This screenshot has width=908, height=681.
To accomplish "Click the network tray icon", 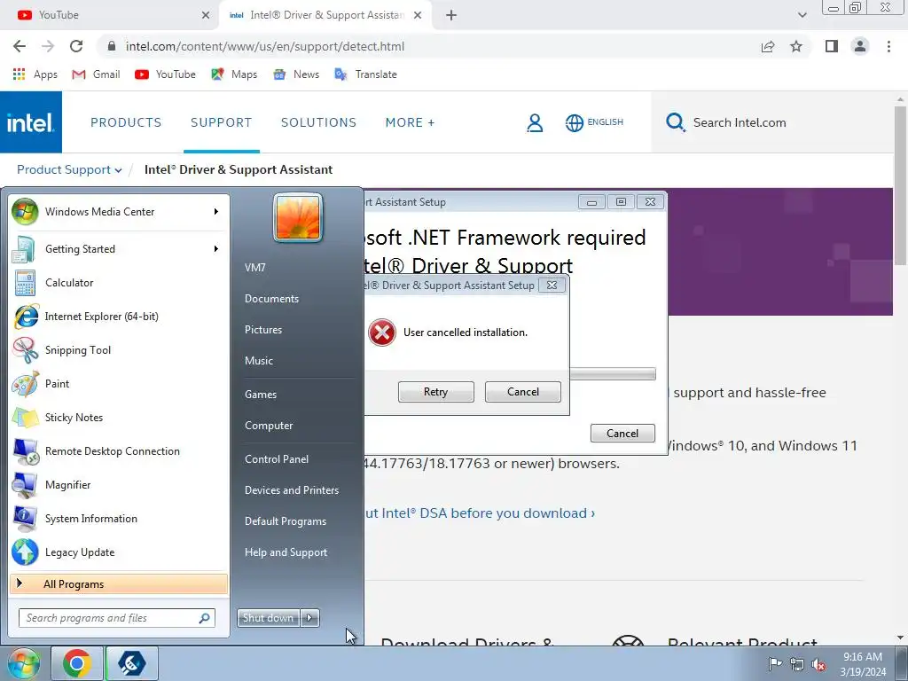I will 797,664.
